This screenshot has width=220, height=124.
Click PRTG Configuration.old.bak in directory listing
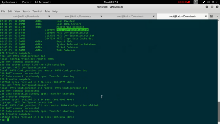(75, 36)
